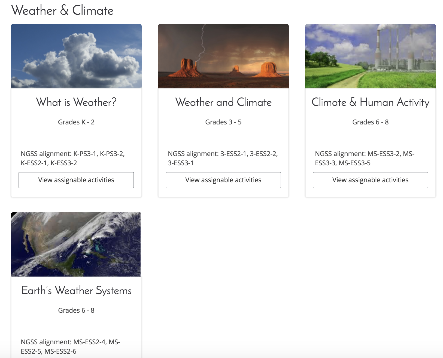Click the Weather & Climate section heading
The width and height of the screenshot is (443, 358).
(x=62, y=10)
